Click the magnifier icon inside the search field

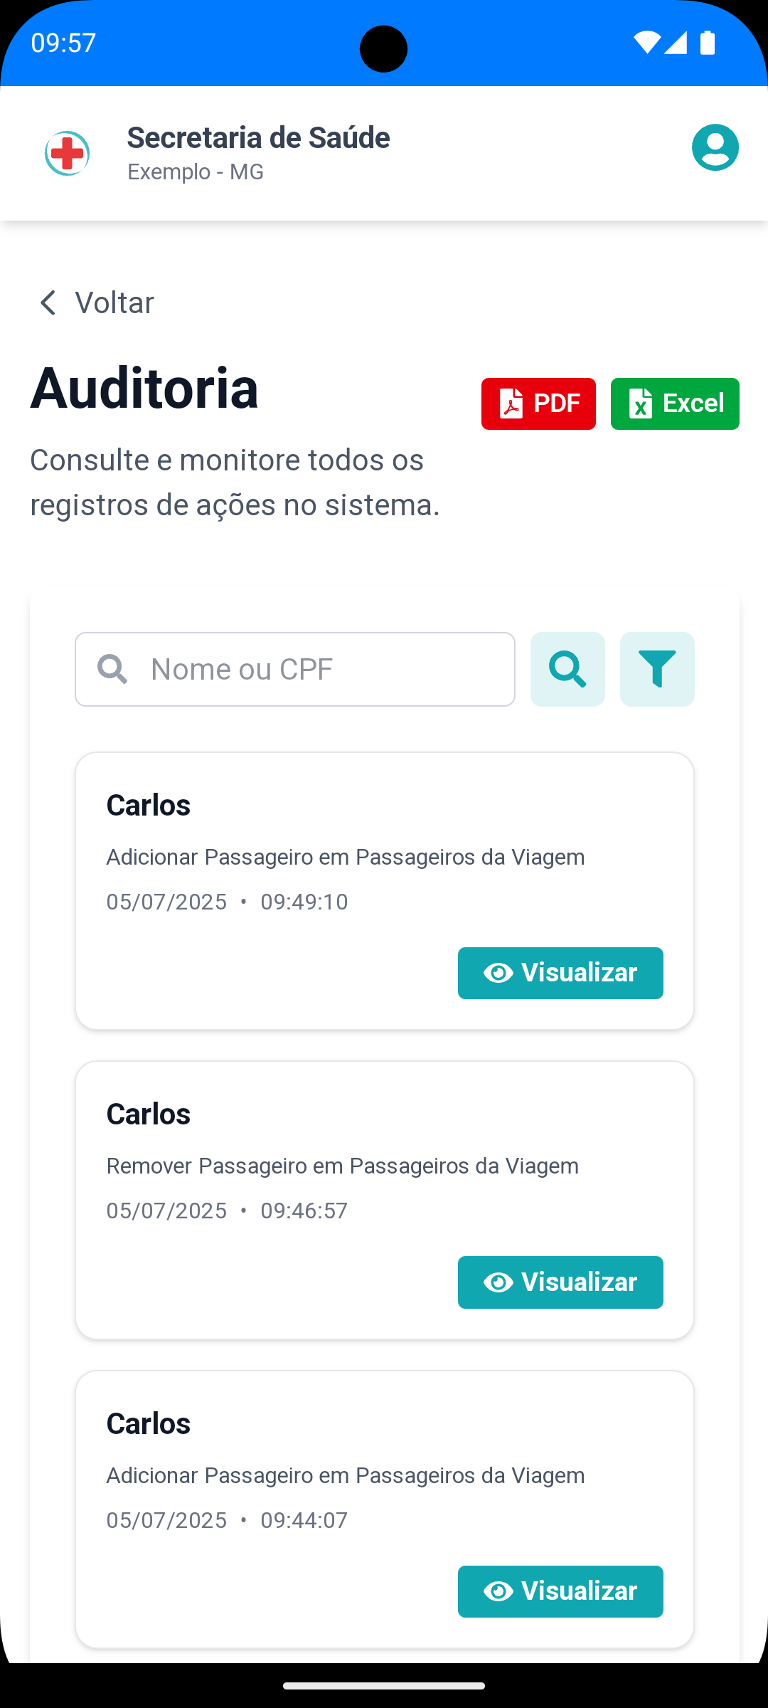pos(112,669)
